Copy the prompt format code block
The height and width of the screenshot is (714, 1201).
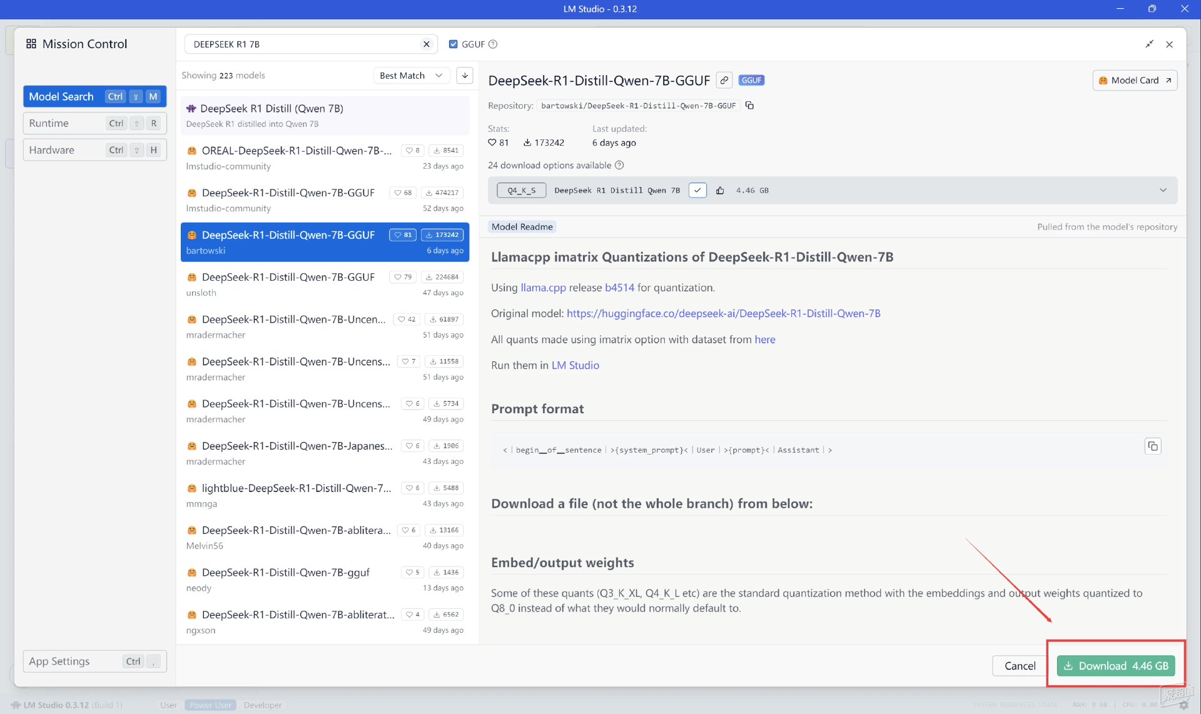pyautogui.click(x=1153, y=446)
